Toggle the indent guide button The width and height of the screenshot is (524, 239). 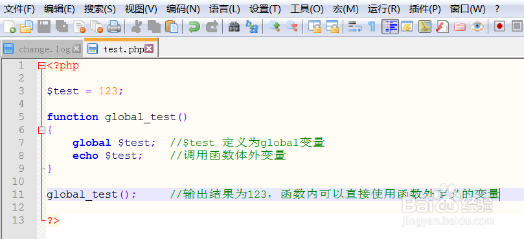point(390,26)
